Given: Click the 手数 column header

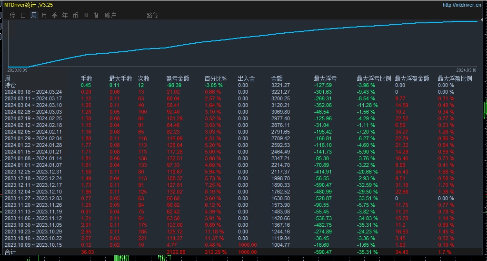Looking at the screenshot, I should tap(86, 78).
